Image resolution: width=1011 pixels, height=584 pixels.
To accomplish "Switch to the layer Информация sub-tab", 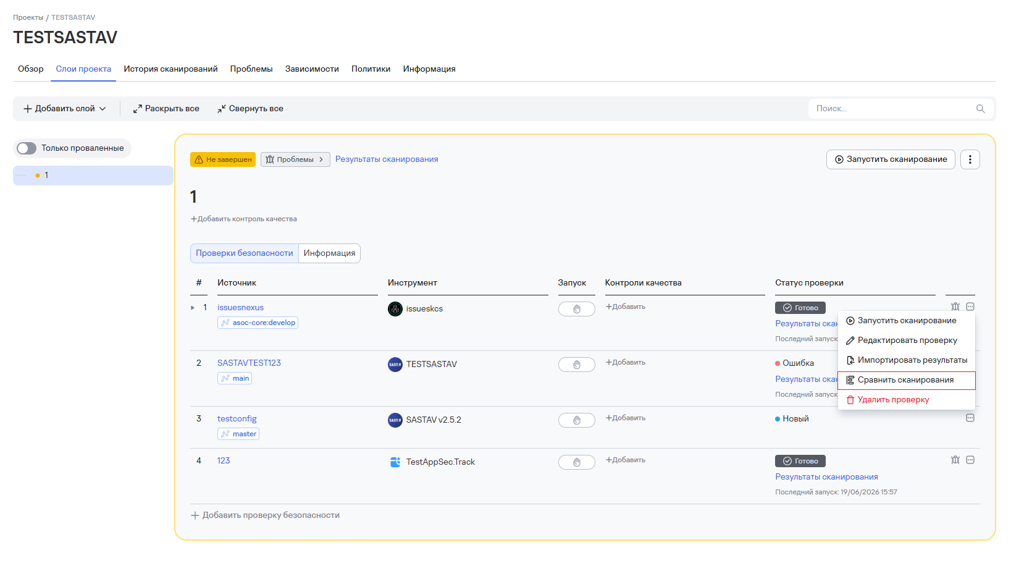I will tap(330, 253).
